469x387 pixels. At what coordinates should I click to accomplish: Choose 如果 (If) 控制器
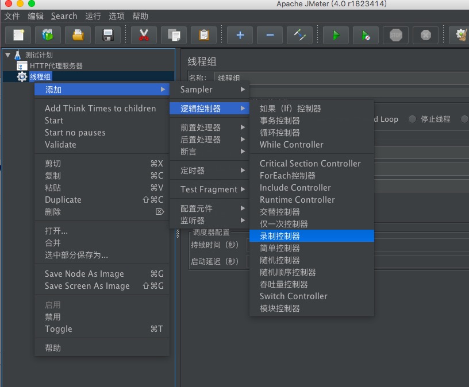coord(312,108)
